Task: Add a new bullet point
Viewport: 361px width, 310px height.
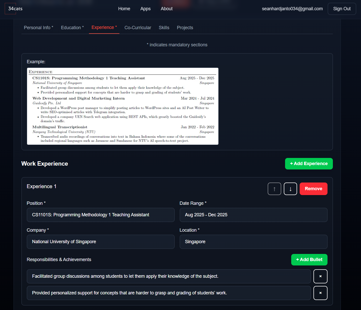Action: click(309, 260)
